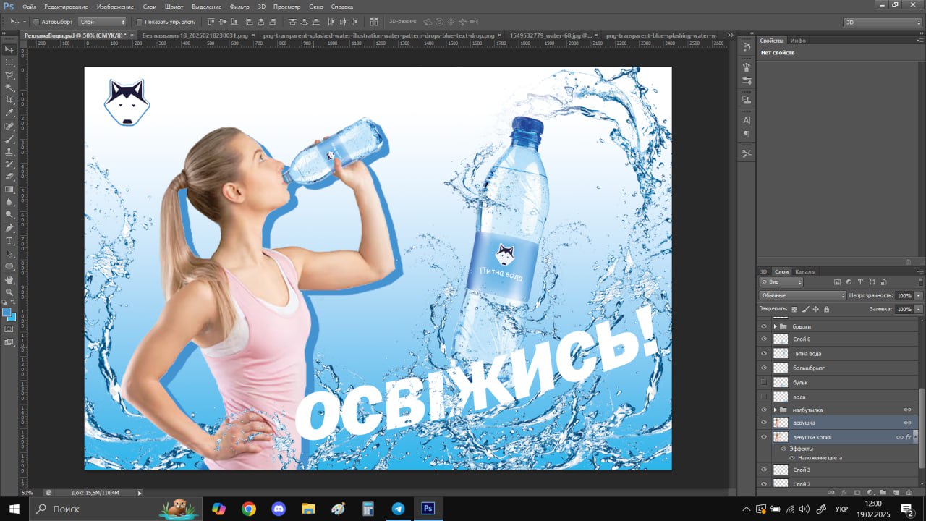Image resolution: width=926 pixels, height=521 pixels.
Task: Hide the Питна вода layer
Action: click(763, 353)
